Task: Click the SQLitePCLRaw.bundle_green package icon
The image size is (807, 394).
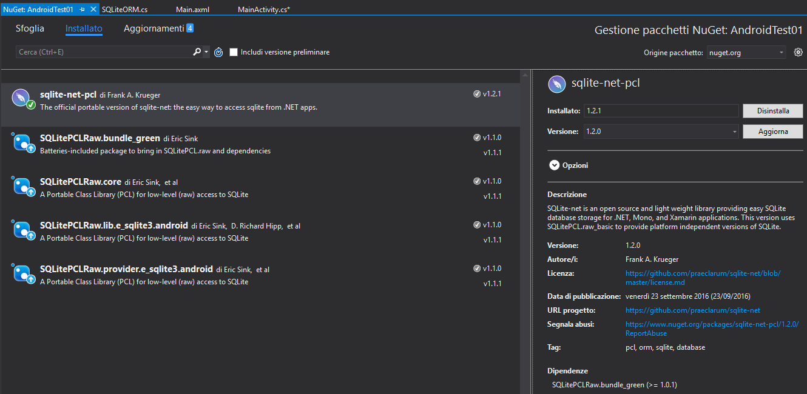Action: 23,143
